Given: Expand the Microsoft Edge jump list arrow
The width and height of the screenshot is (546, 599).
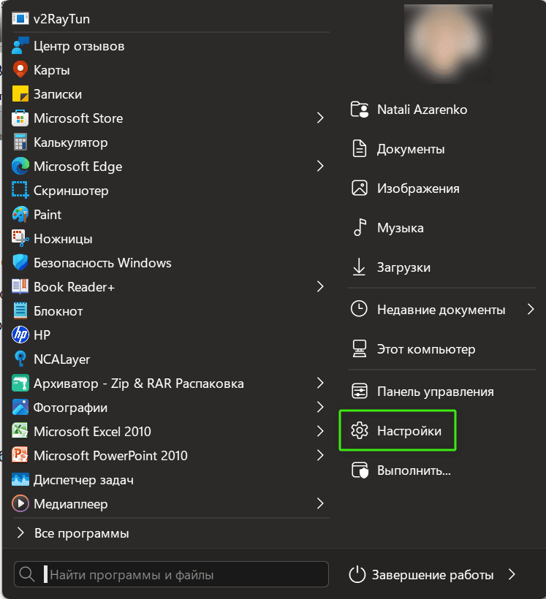Looking at the screenshot, I should click(320, 166).
